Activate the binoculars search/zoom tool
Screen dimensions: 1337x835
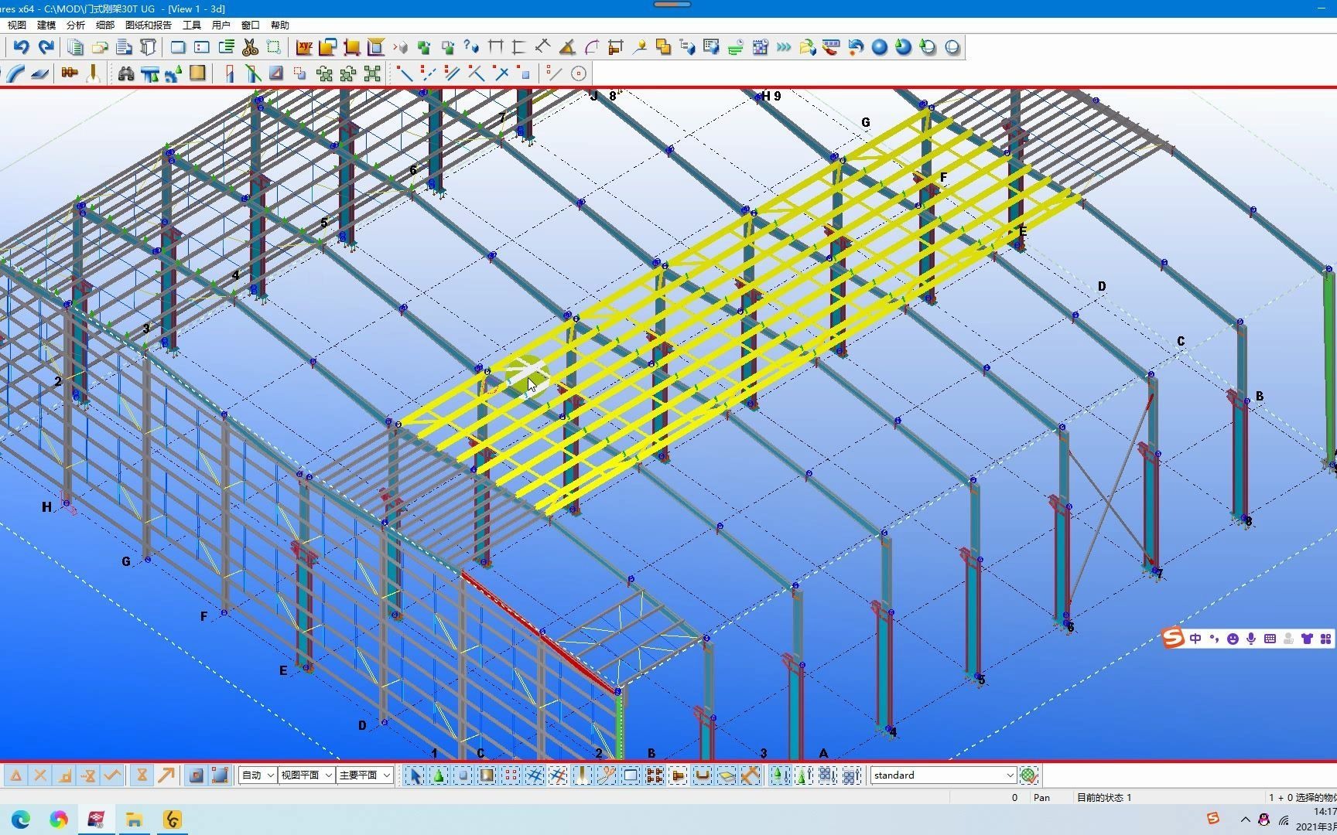pos(126,73)
